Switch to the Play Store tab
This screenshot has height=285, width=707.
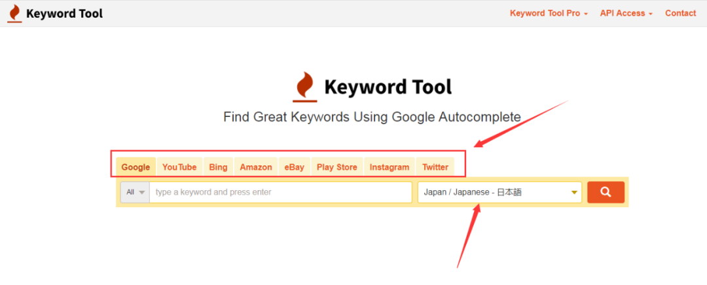pyautogui.click(x=337, y=167)
